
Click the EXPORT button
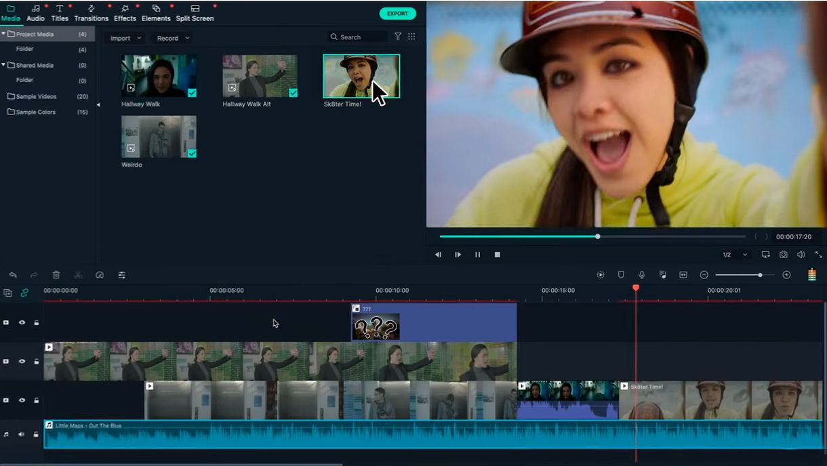point(397,13)
